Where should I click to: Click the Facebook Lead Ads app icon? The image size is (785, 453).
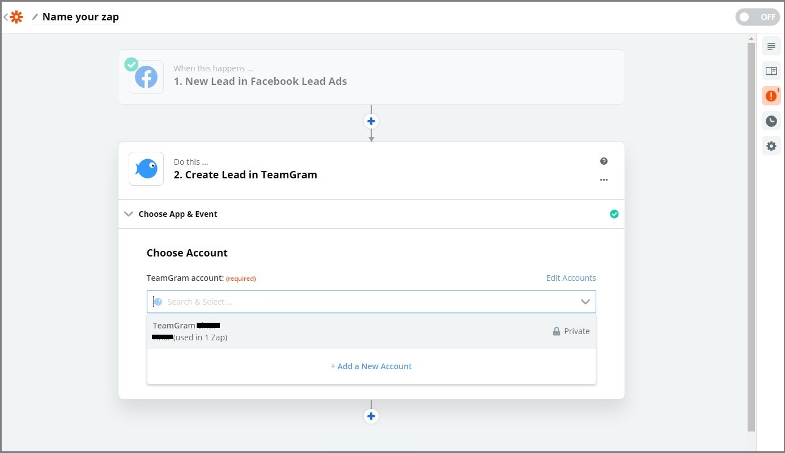(x=146, y=77)
